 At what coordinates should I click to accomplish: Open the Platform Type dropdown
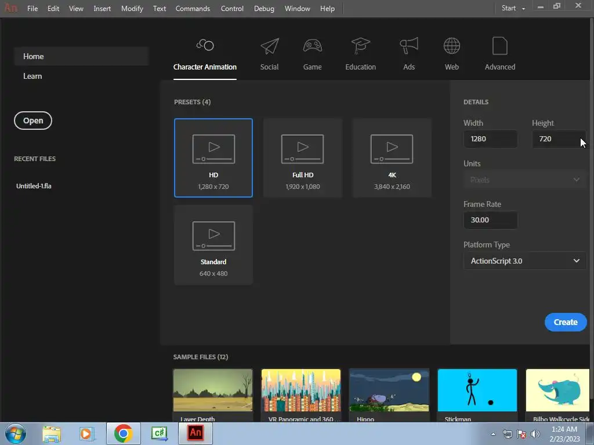(x=524, y=261)
